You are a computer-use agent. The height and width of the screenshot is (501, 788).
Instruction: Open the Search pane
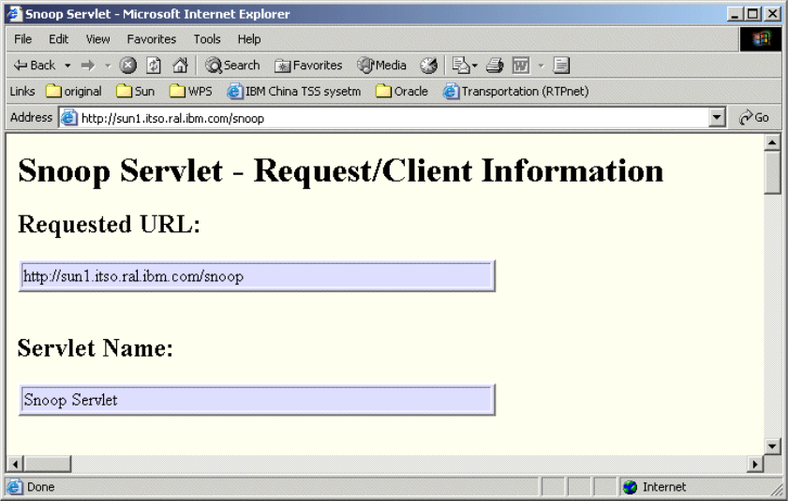pyautogui.click(x=232, y=66)
